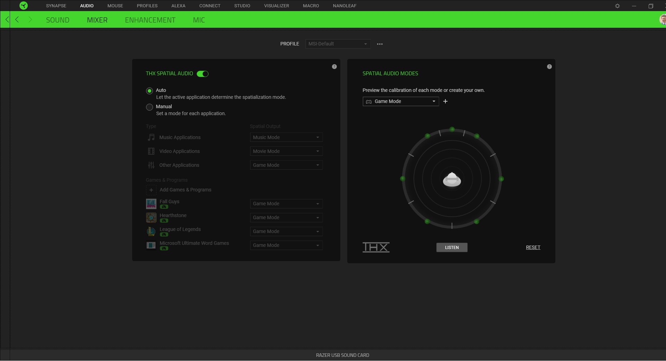This screenshot has height=361, width=666.
Task: Open the MOUSE top menu
Action: point(115,6)
